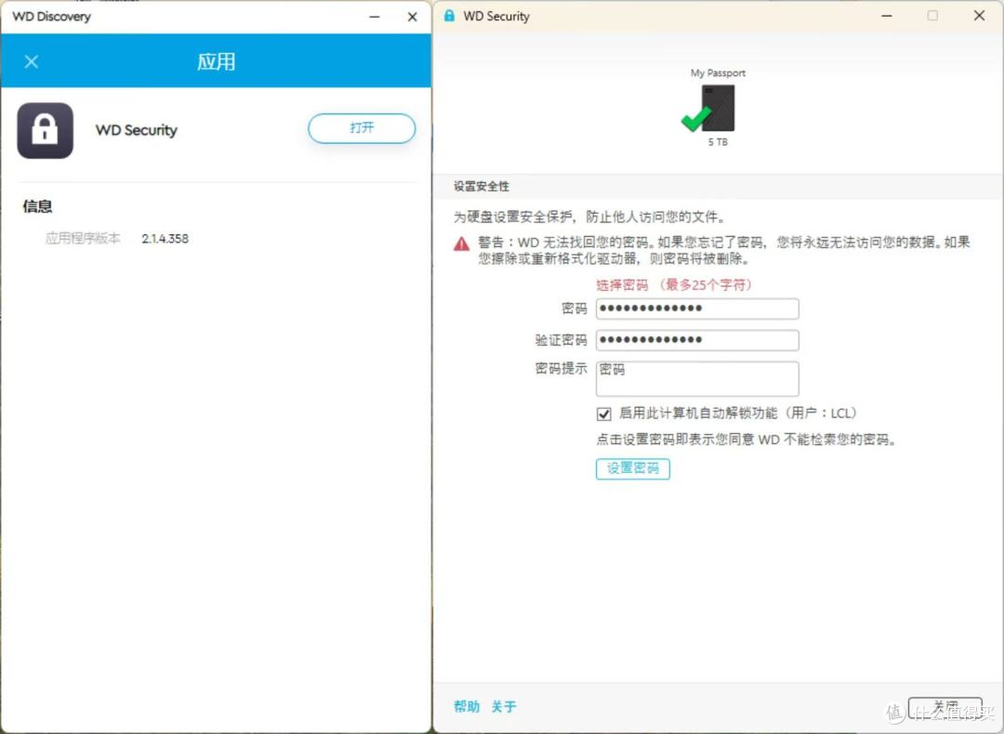This screenshot has width=1004, height=734.
Task: Click the 选择密码 (最多25个字符) label
Action: point(674,284)
